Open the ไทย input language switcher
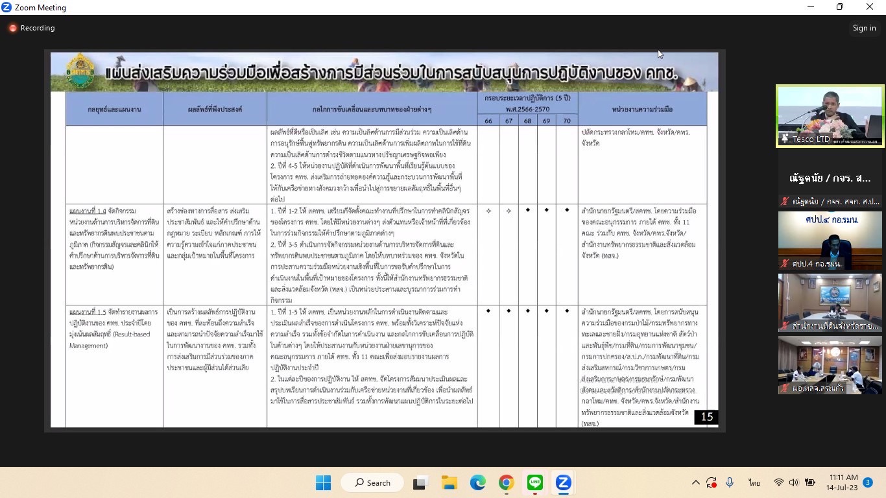Viewport: 886px width, 498px height. (754, 482)
